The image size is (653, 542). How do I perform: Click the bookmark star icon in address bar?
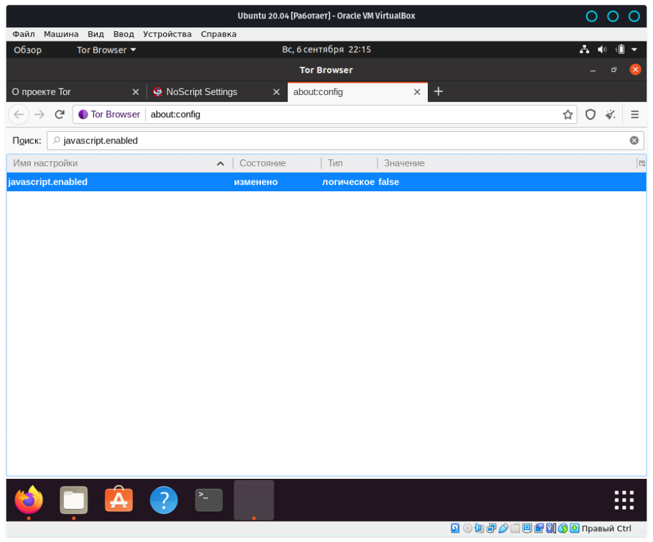pyautogui.click(x=568, y=115)
